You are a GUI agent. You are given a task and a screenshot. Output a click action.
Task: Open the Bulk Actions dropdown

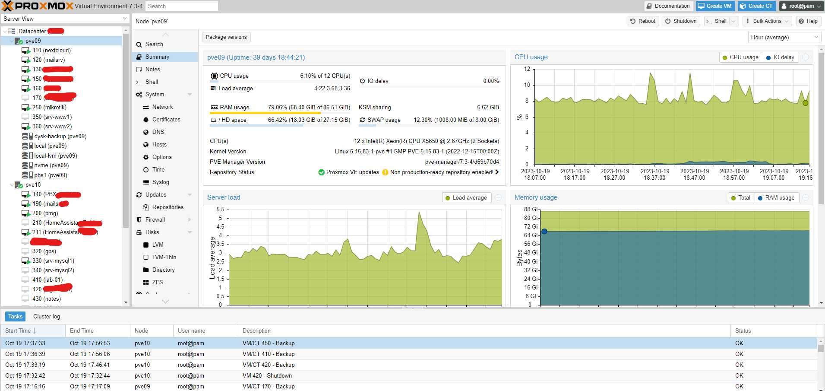(x=767, y=21)
